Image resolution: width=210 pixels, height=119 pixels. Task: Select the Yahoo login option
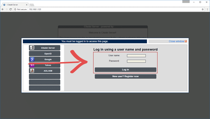click(x=48, y=65)
